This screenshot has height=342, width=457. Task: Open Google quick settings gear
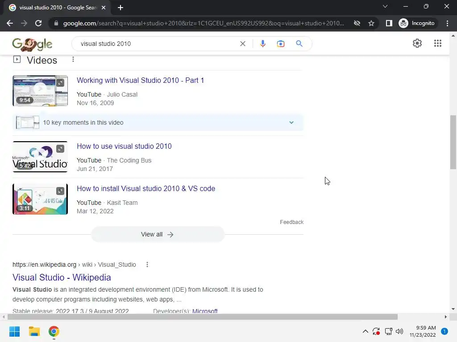point(417,43)
